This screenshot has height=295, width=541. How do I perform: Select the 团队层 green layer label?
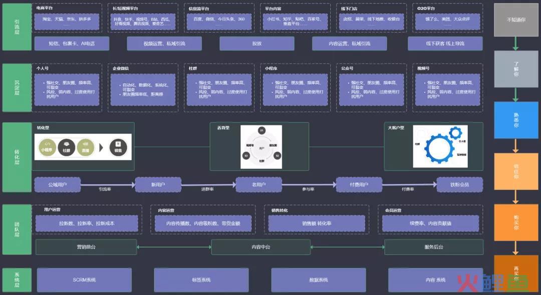pos(17,229)
